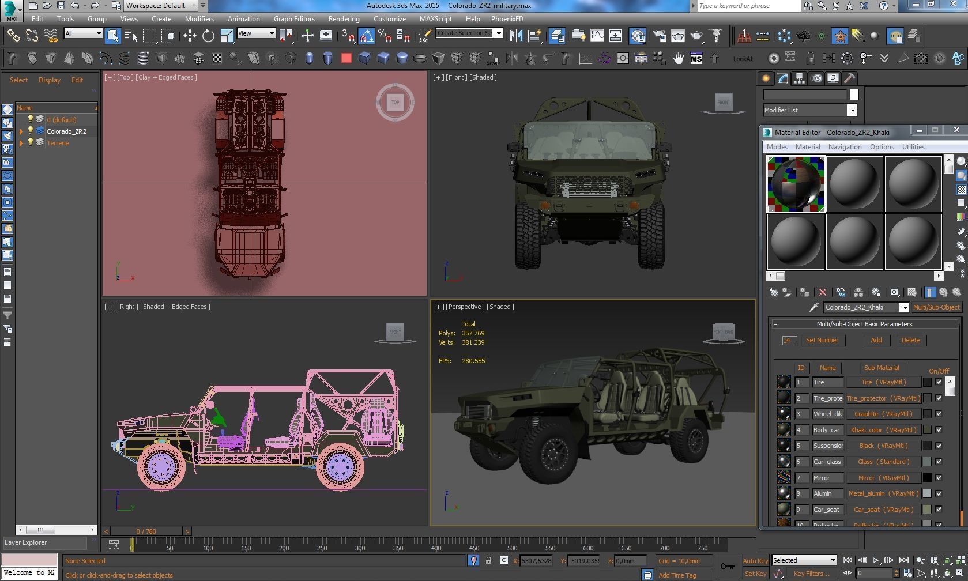Expand the Colorado_ZR2 layer tree arrow
968x581 pixels.
click(22, 131)
